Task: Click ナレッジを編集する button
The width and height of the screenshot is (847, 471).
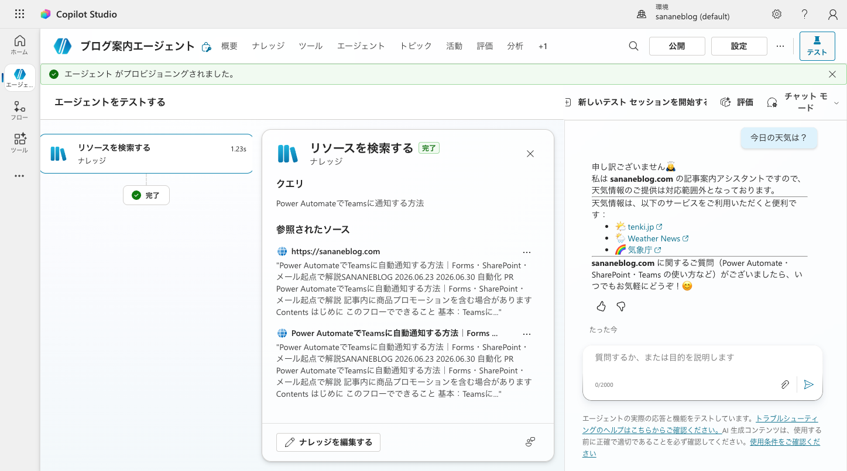Action: 328,442
